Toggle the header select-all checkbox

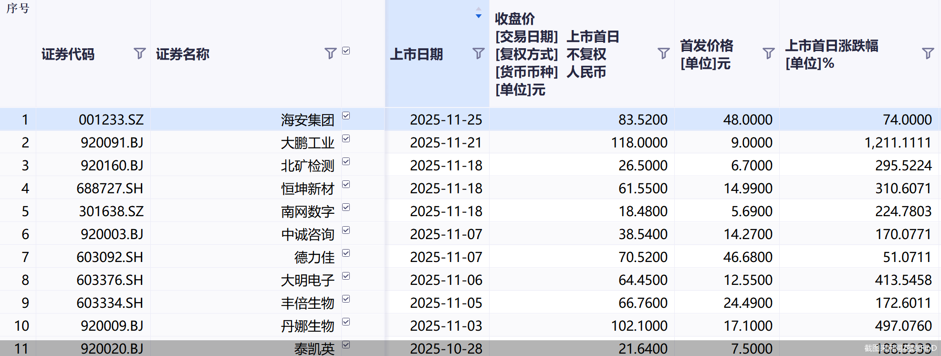click(x=346, y=51)
